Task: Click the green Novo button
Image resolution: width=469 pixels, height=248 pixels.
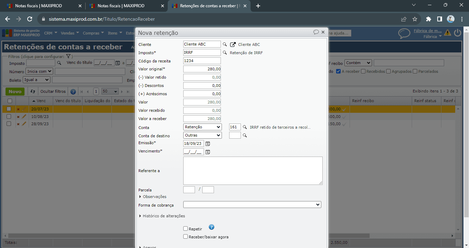Action: pyautogui.click(x=15, y=91)
